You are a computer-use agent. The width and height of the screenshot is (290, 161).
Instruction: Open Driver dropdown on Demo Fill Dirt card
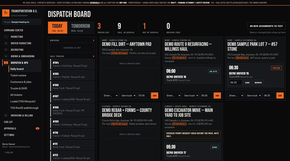click(110, 95)
